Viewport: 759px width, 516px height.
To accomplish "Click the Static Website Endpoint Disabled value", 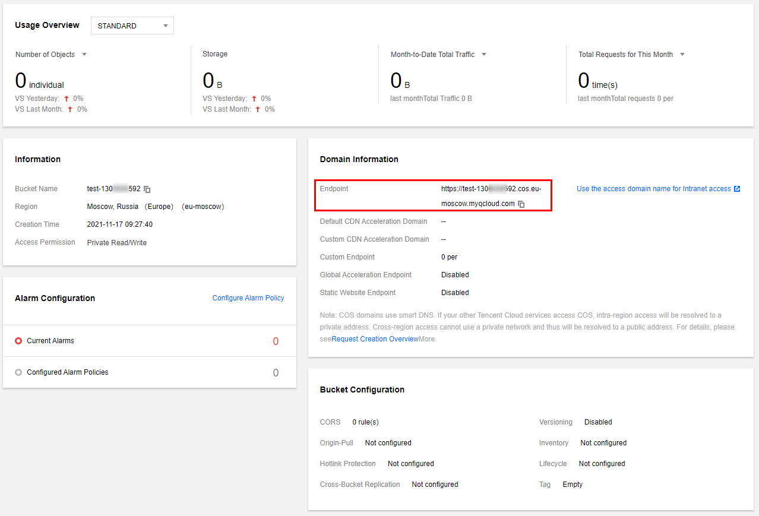I will [x=455, y=293].
